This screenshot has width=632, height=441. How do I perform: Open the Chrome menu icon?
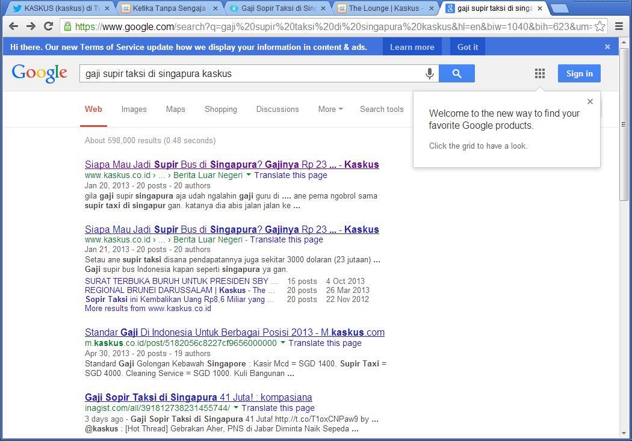(x=619, y=26)
